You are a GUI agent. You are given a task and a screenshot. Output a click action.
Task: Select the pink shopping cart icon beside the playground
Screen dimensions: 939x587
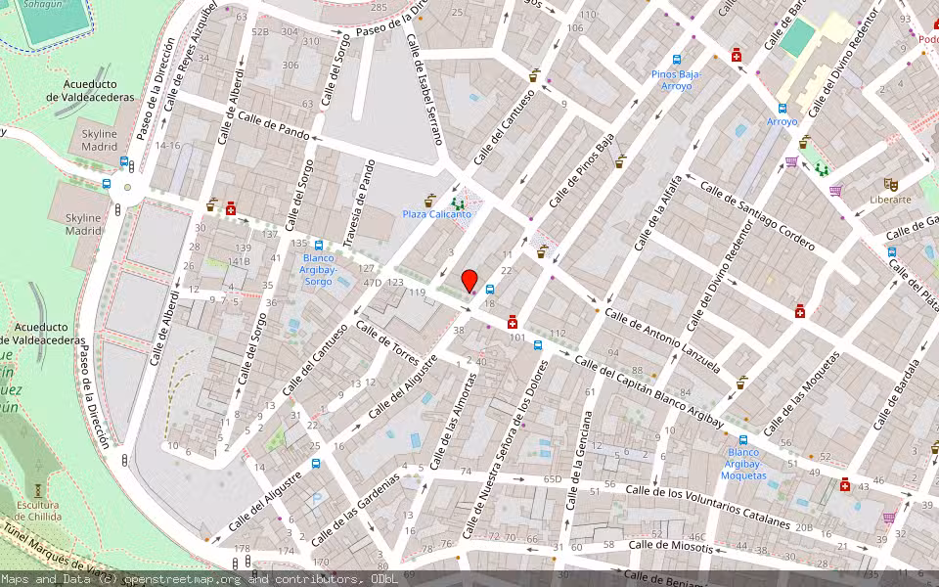click(x=791, y=161)
